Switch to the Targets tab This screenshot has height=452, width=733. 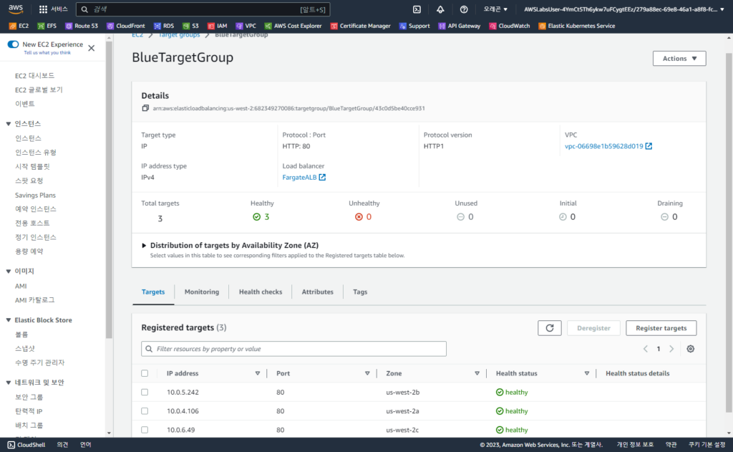coord(153,292)
